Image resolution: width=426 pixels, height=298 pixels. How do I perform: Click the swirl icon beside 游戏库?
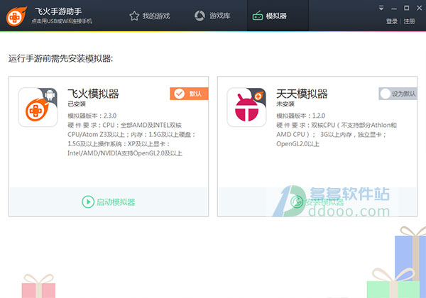[200, 16]
